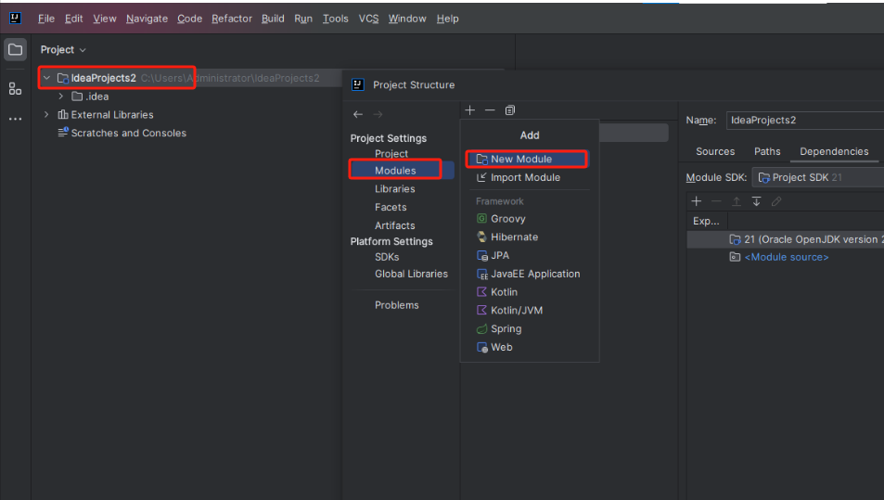Viewport: 884px width, 500px height.
Task: Click the edit pencil icon in the dependencies toolbar
Action: (x=776, y=201)
